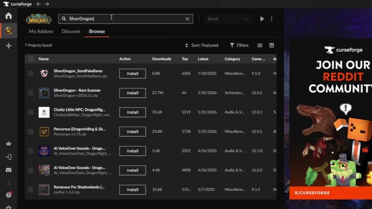
Task: Click the Join Our Reddit Community ad
Action: point(331,118)
